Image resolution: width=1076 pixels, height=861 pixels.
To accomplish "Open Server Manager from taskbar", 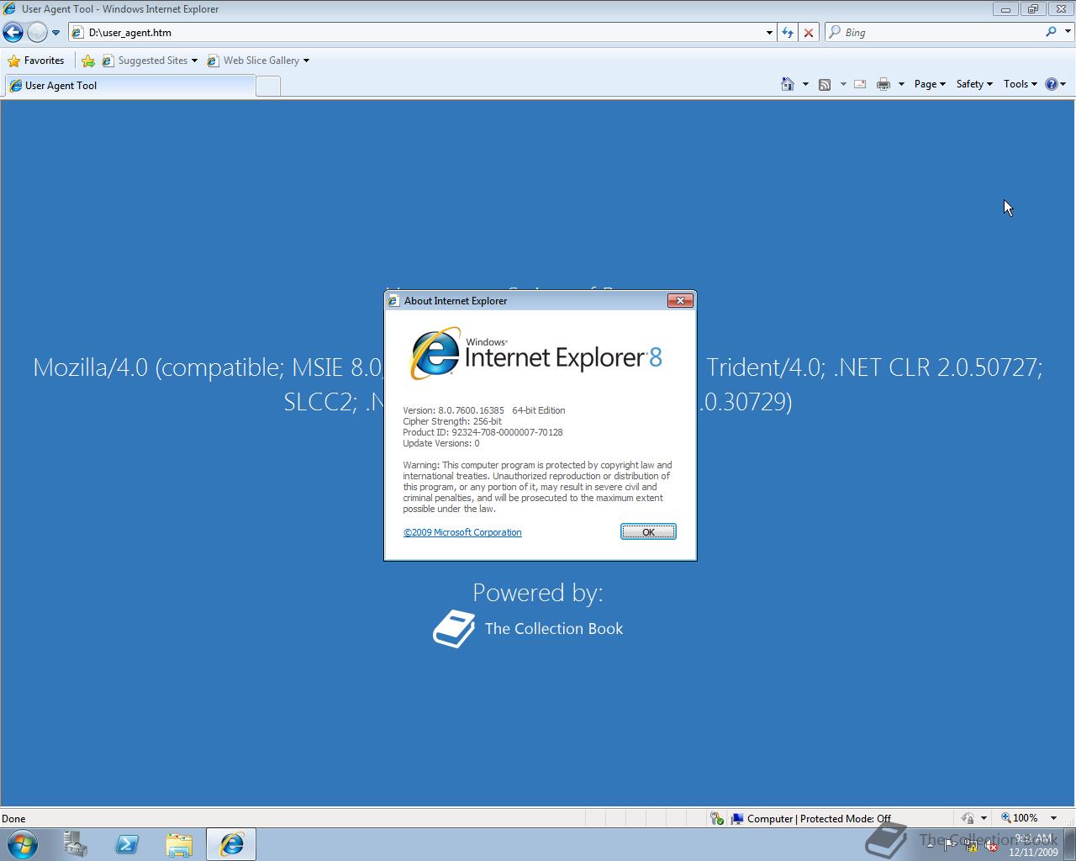I will tap(76, 844).
